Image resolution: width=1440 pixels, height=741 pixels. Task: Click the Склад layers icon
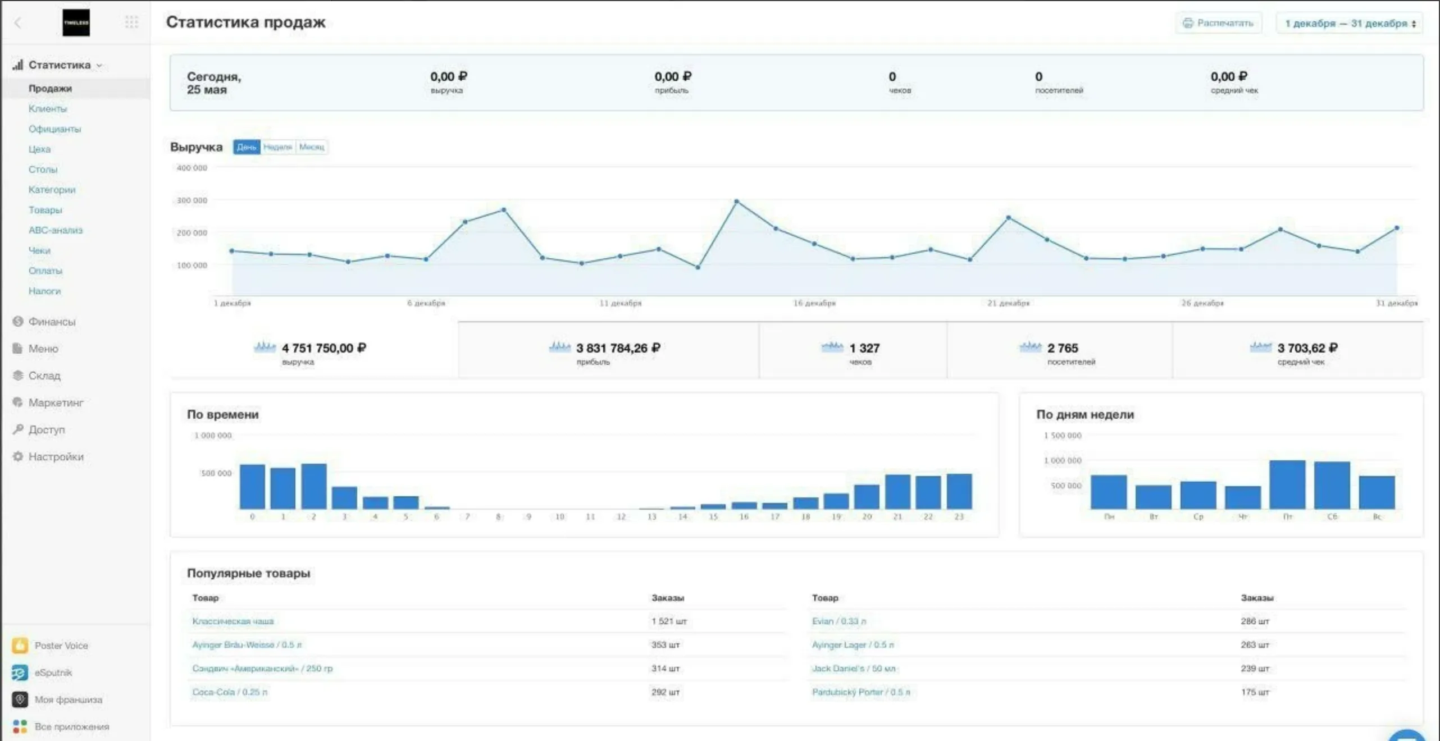pyautogui.click(x=18, y=375)
